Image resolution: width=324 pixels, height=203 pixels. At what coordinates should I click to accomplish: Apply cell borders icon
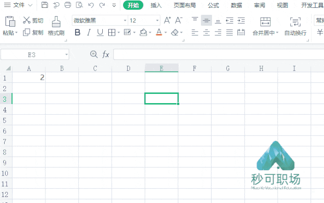pyautogui.click(x=112, y=32)
